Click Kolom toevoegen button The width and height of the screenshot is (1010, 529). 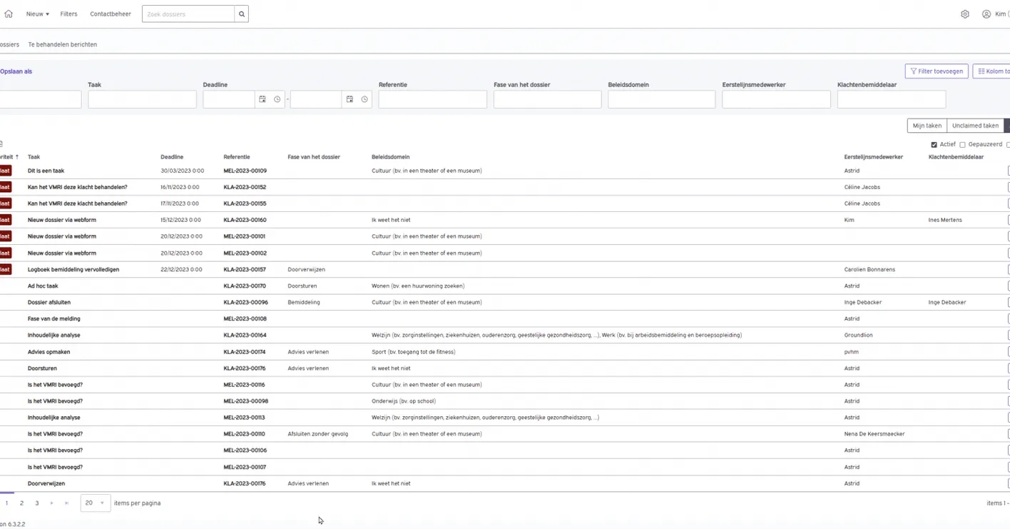tap(993, 71)
